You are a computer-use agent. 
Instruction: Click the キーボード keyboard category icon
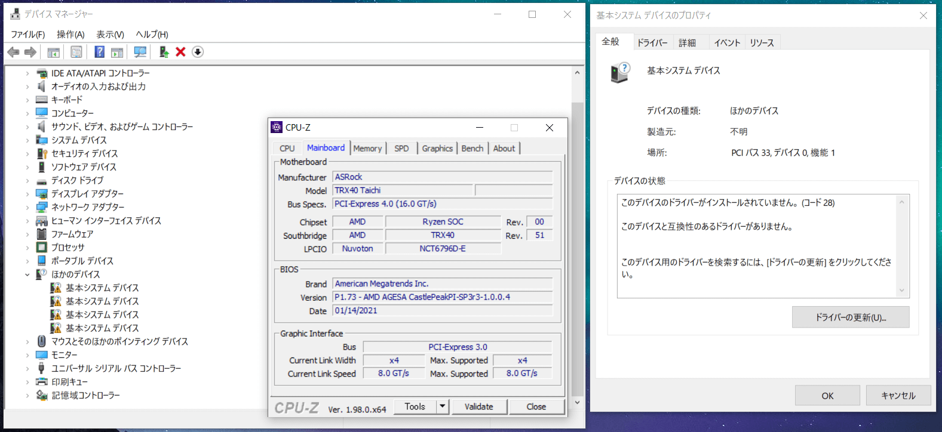click(42, 100)
